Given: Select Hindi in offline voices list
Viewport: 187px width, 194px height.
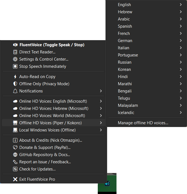Looking at the screenshot, I should click(146, 77).
